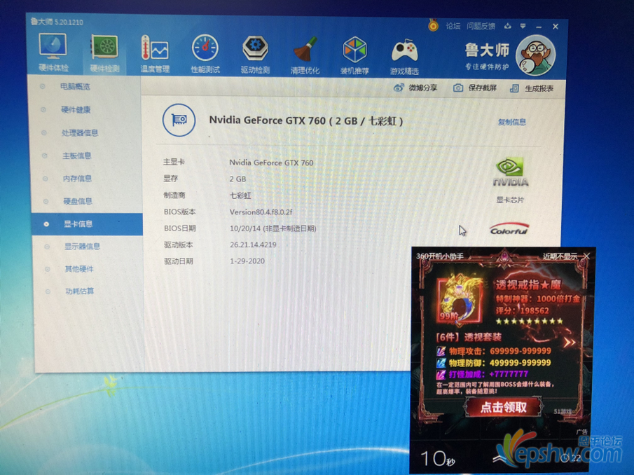Click the "360开机小助手" popup title
This screenshot has height=475, width=634.
coord(439,256)
